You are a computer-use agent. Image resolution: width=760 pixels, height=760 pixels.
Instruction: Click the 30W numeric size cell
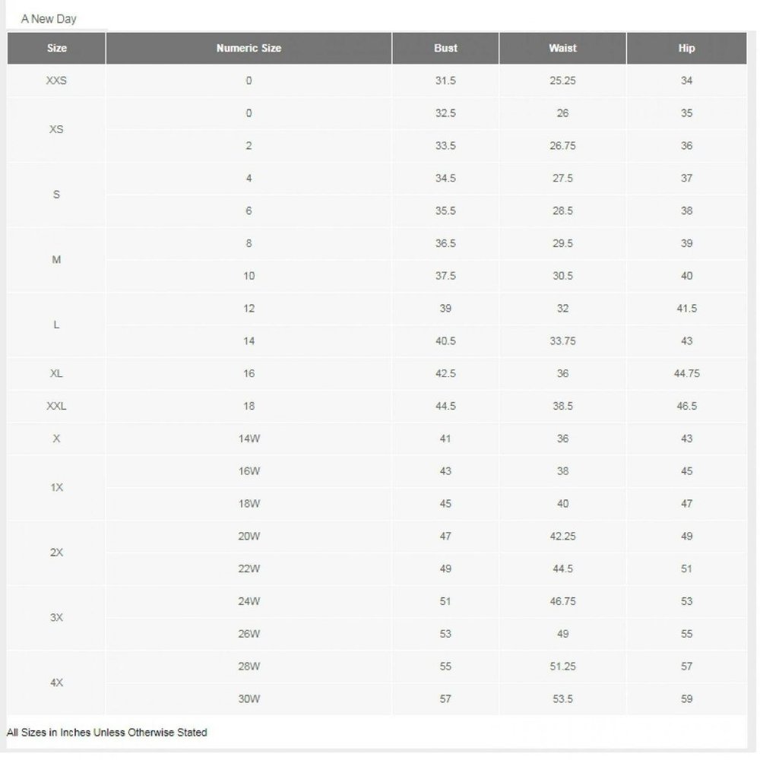249,699
